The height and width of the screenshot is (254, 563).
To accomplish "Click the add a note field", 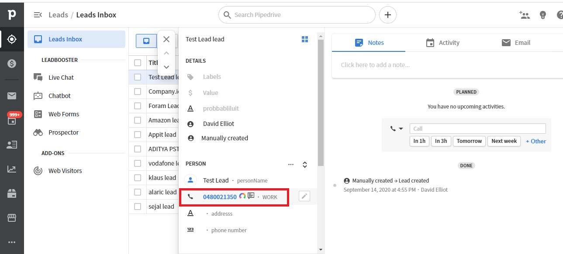I will (447, 65).
